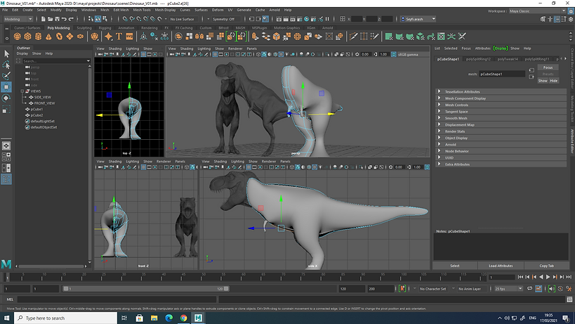Toggle select by object type mode
This screenshot has width=575, height=324.
coord(98,19)
